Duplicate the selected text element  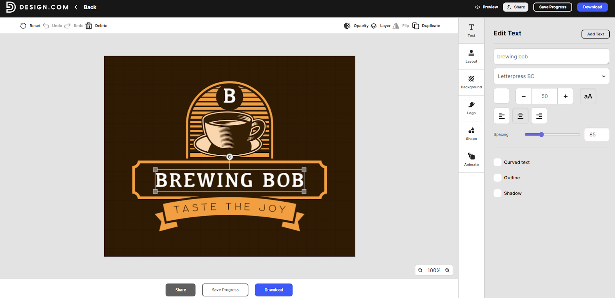426,26
